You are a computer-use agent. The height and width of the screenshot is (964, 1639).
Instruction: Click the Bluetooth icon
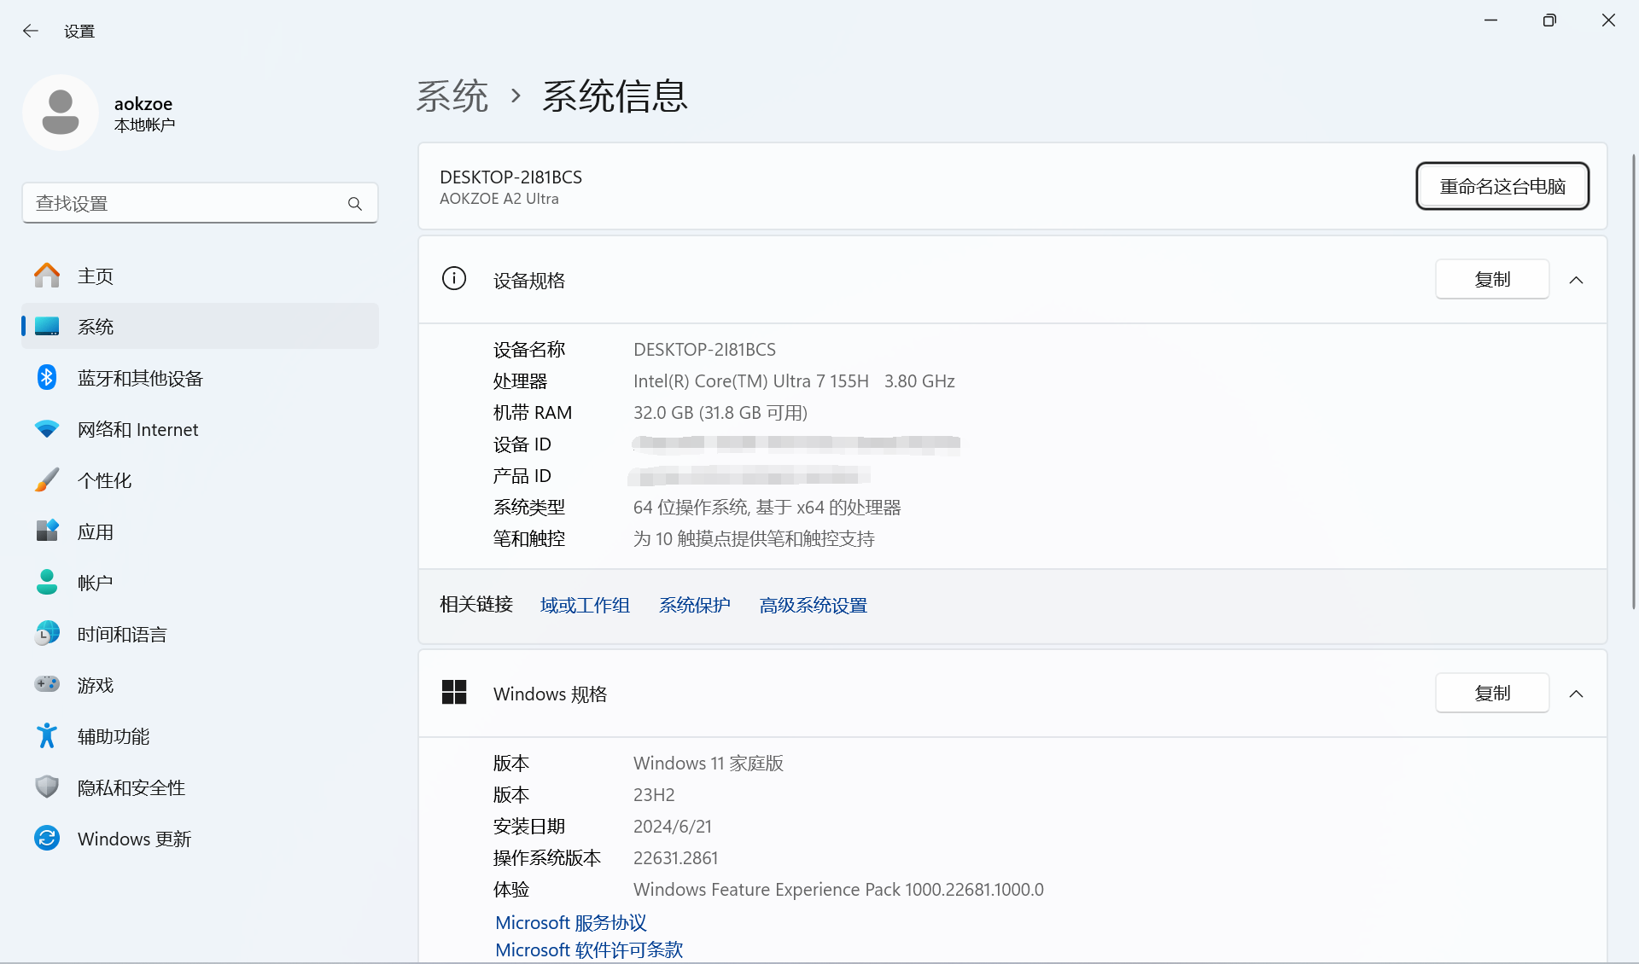click(47, 377)
